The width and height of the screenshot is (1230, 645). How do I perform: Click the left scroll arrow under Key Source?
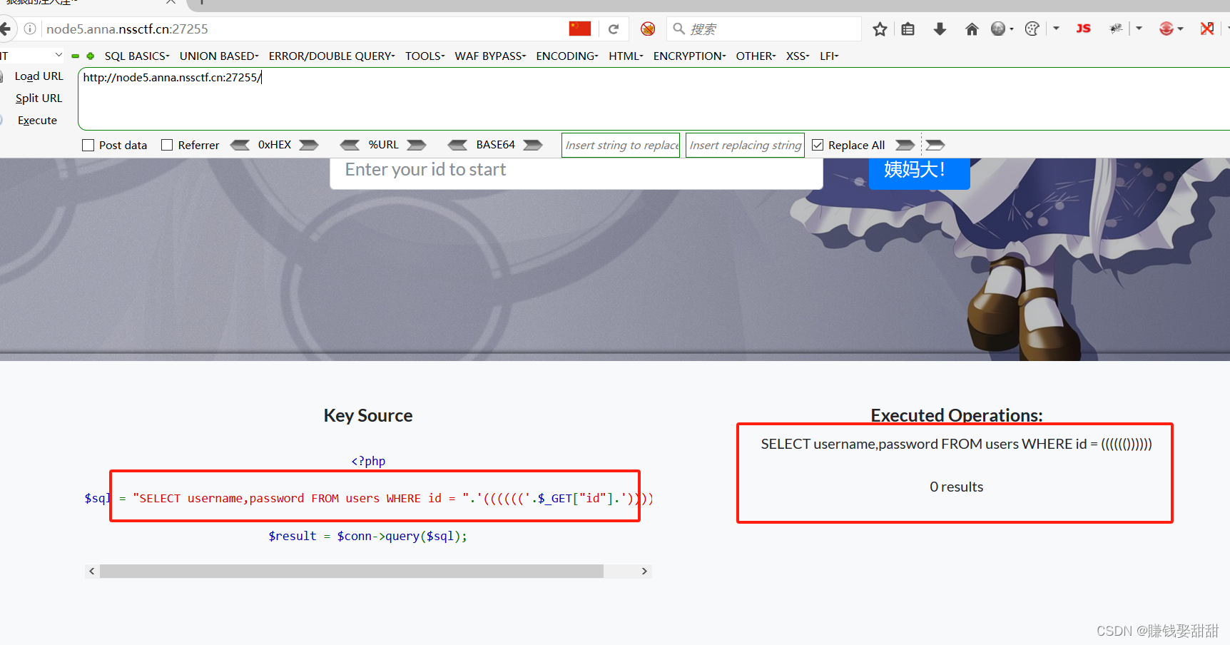[91, 572]
